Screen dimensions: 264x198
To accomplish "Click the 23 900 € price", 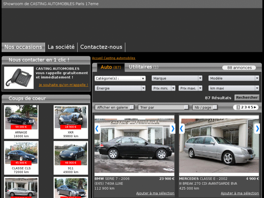I will tap(167, 179).
